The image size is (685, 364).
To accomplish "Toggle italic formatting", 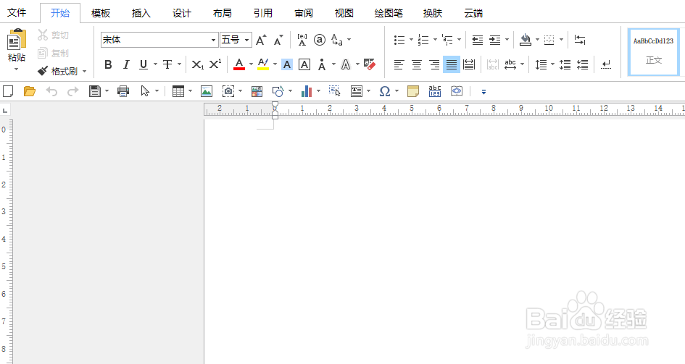I will pos(126,65).
